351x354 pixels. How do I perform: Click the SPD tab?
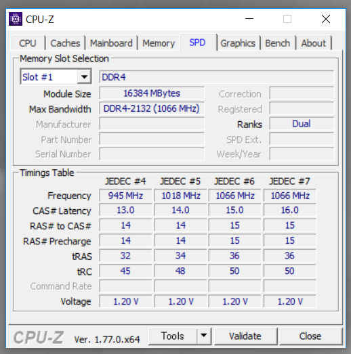click(x=197, y=42)
